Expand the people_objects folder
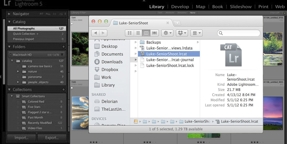This screenshot has height=144, width=287. 18,82
